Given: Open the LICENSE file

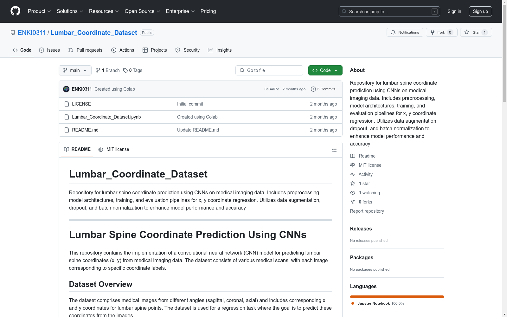Looking at the screenshot, I should click(81, 104).
